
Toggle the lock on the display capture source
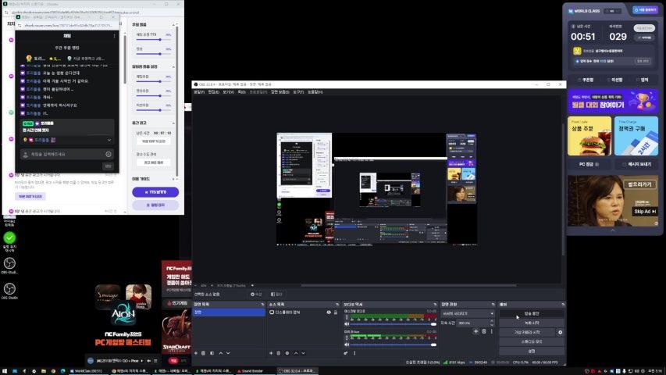pos(336,312)
